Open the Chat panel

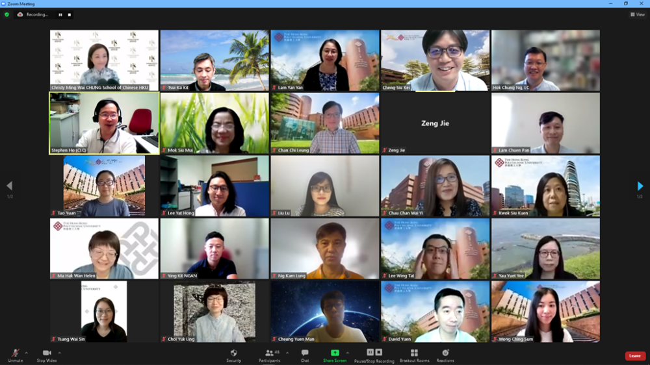pos(305,354)
